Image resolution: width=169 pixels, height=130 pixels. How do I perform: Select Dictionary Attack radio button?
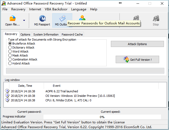pos(10,47)
